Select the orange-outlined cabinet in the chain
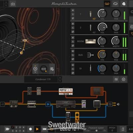The width and height of the screenshot is (133, 133). pyautogui.click(x=97, y=91)
